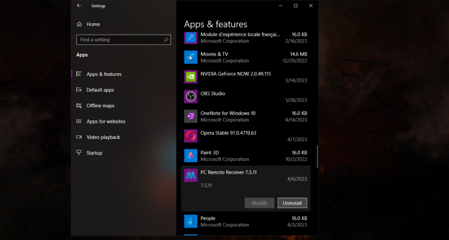Click the 3/14/2023 install date
Viewport: 449px width, 240px height.
point(296,81)
